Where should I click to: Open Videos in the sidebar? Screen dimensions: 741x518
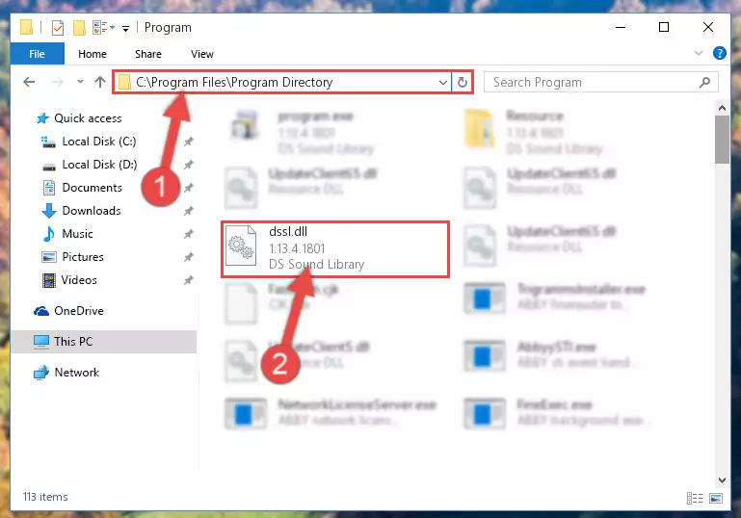[x=69, y=280]
